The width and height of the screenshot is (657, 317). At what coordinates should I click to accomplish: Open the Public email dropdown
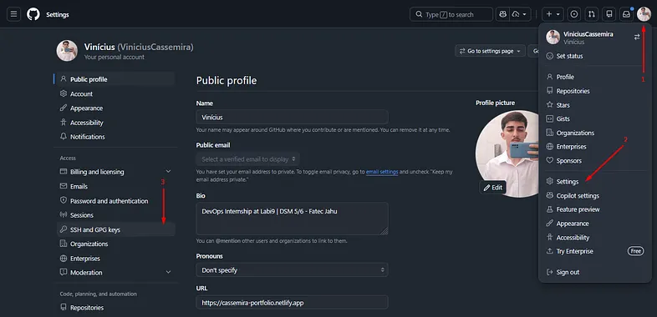click(x=248, y=159)
